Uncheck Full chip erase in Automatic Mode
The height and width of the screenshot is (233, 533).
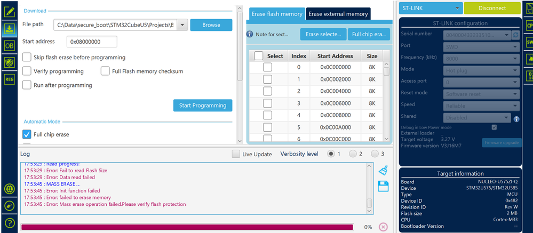27,134
